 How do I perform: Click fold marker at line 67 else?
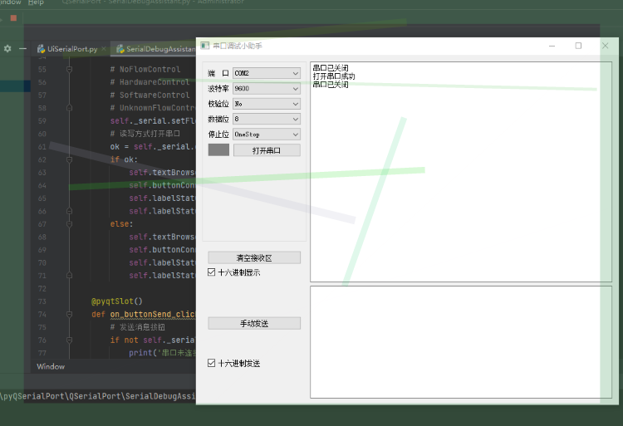[69, 224]
